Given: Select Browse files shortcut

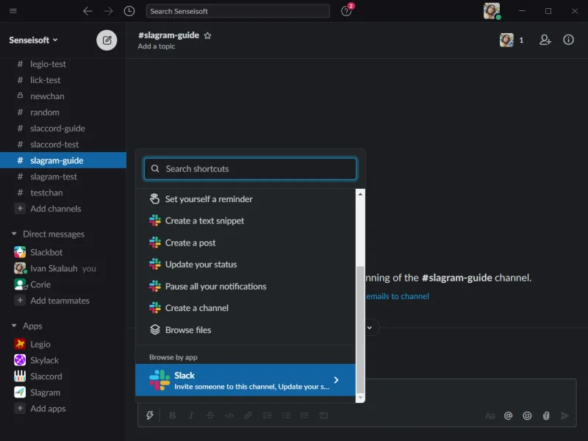Looking at the screenshot, I should tap(245, 330).
